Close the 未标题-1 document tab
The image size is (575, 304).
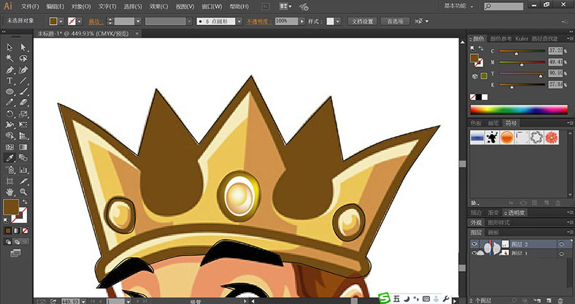(x=137, y=33)
